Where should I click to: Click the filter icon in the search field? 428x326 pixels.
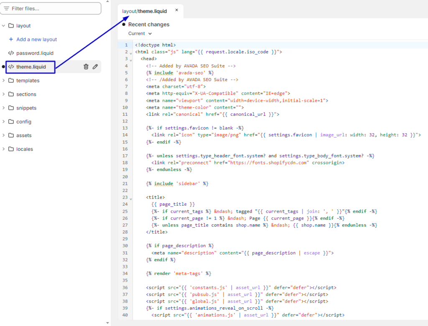point(8,8)
